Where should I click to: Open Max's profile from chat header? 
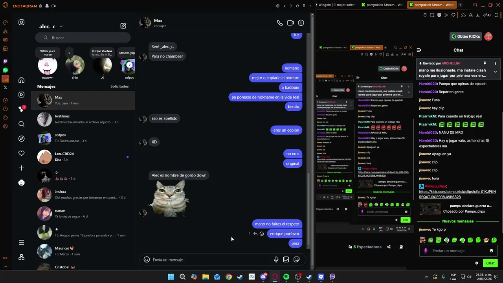[152, 23]
